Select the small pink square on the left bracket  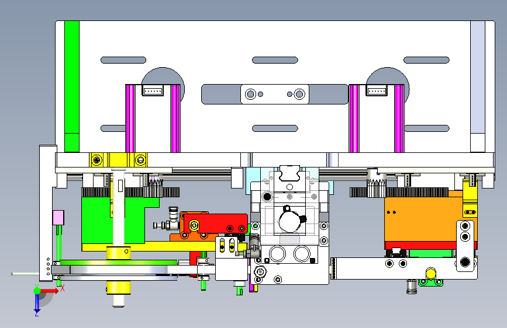(58, 218)
